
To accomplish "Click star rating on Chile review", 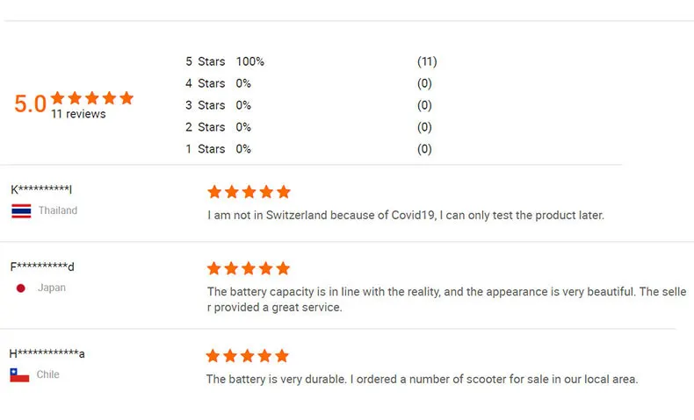I will coord(247,356).
